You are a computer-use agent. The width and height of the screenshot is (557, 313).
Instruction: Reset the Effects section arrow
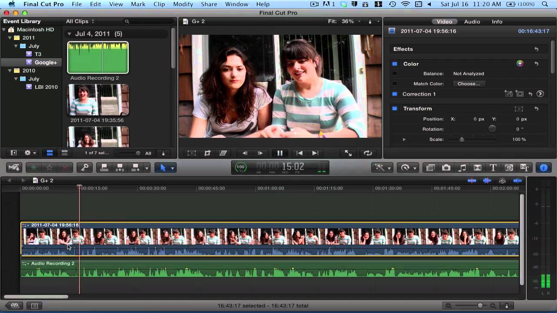point(537,49)
